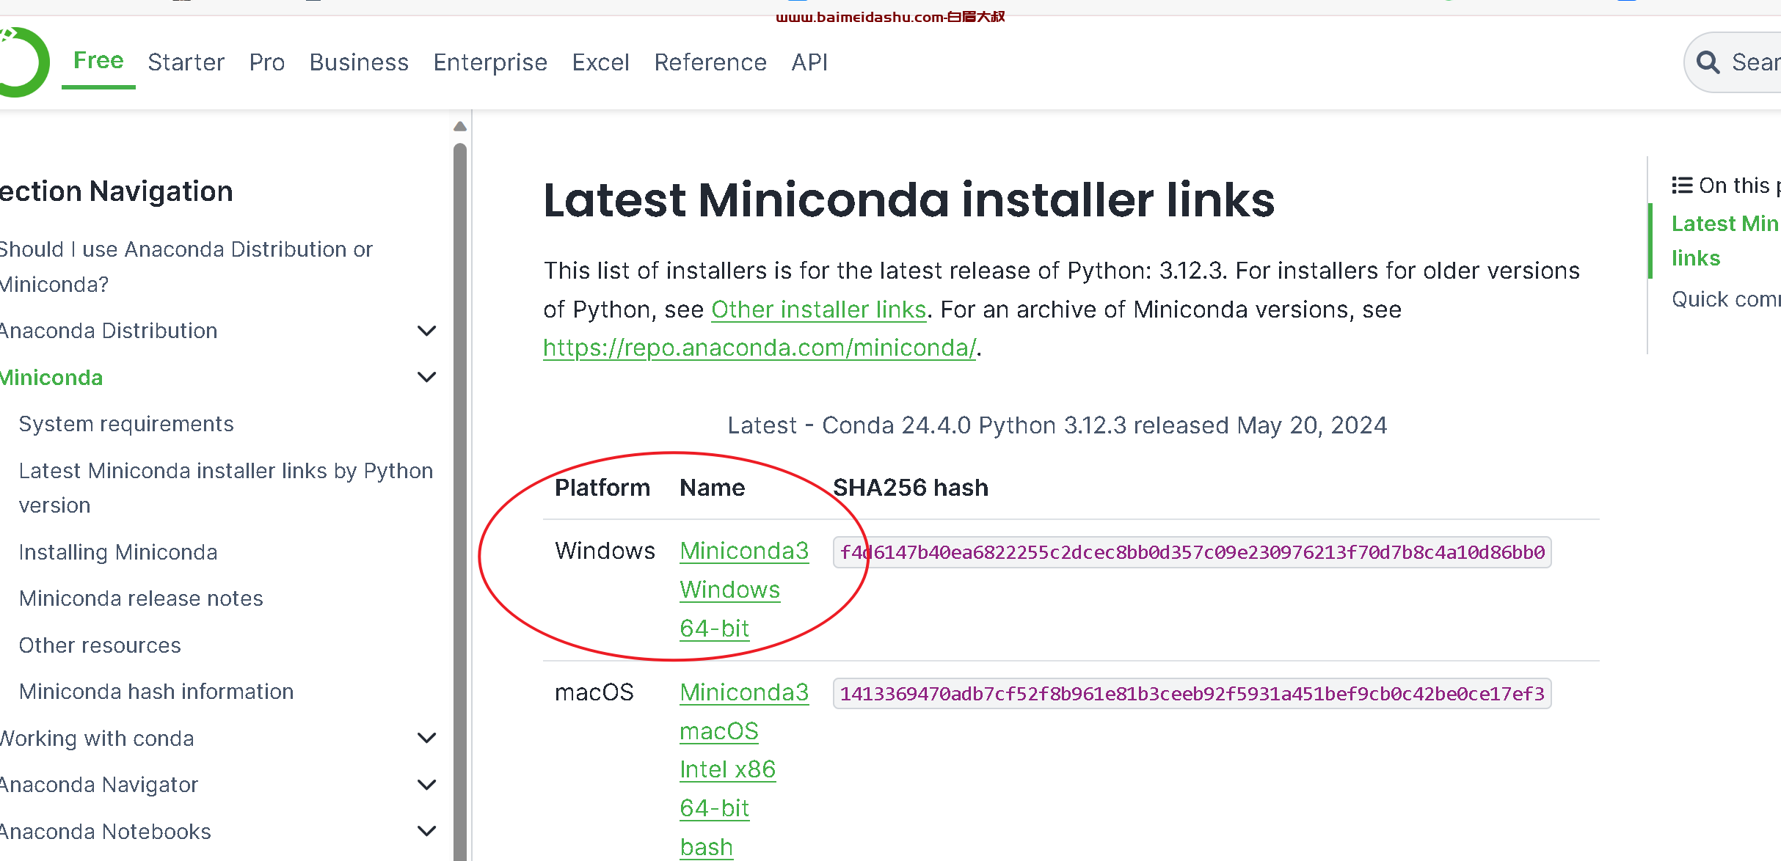Image resolution: width=1781 pixels, height=861 pixels.
Task: Click the Latest Miniconda installer links page heading
Action: pos(908,200)
